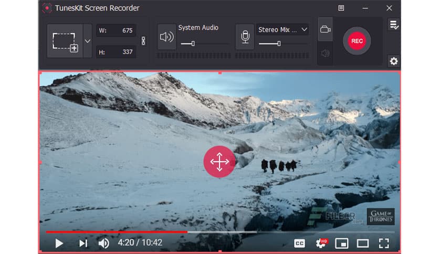Play the video in the player

click(x=59, y=243)
